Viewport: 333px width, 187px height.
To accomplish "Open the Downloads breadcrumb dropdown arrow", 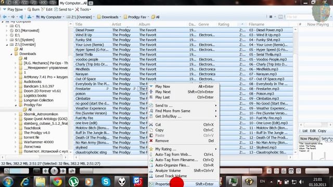I will (120, 17).
